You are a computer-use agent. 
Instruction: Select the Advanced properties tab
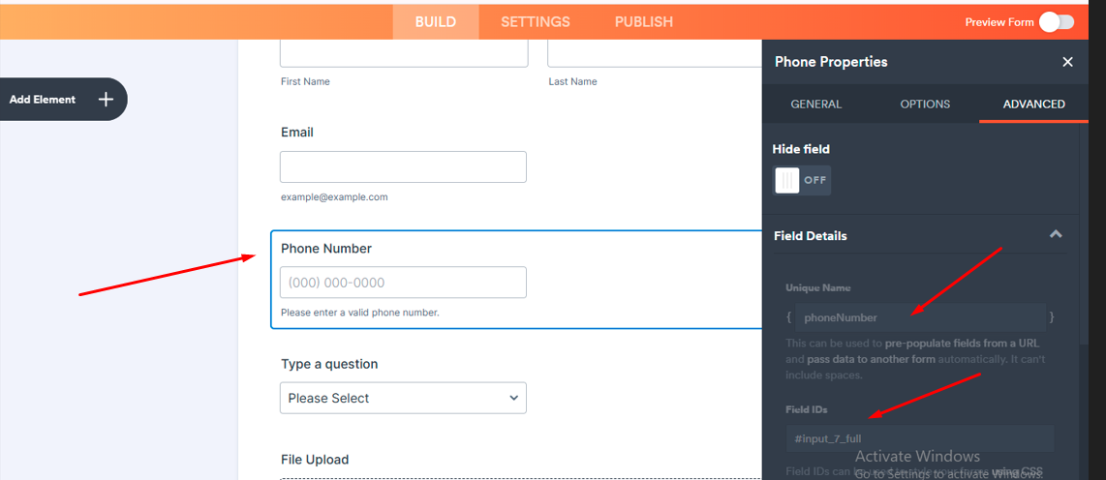point(1033,105)
